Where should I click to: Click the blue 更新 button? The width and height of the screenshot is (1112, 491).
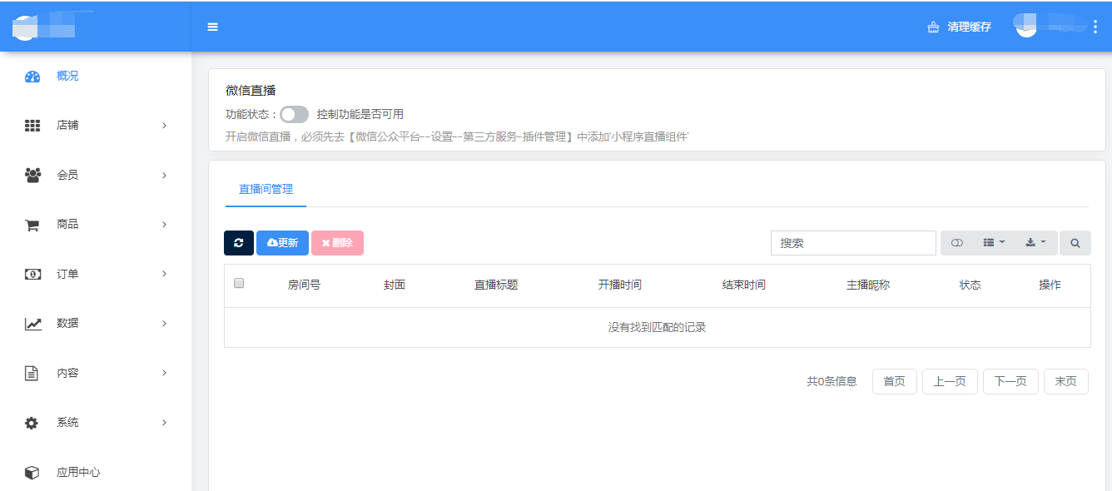(282, 243)
